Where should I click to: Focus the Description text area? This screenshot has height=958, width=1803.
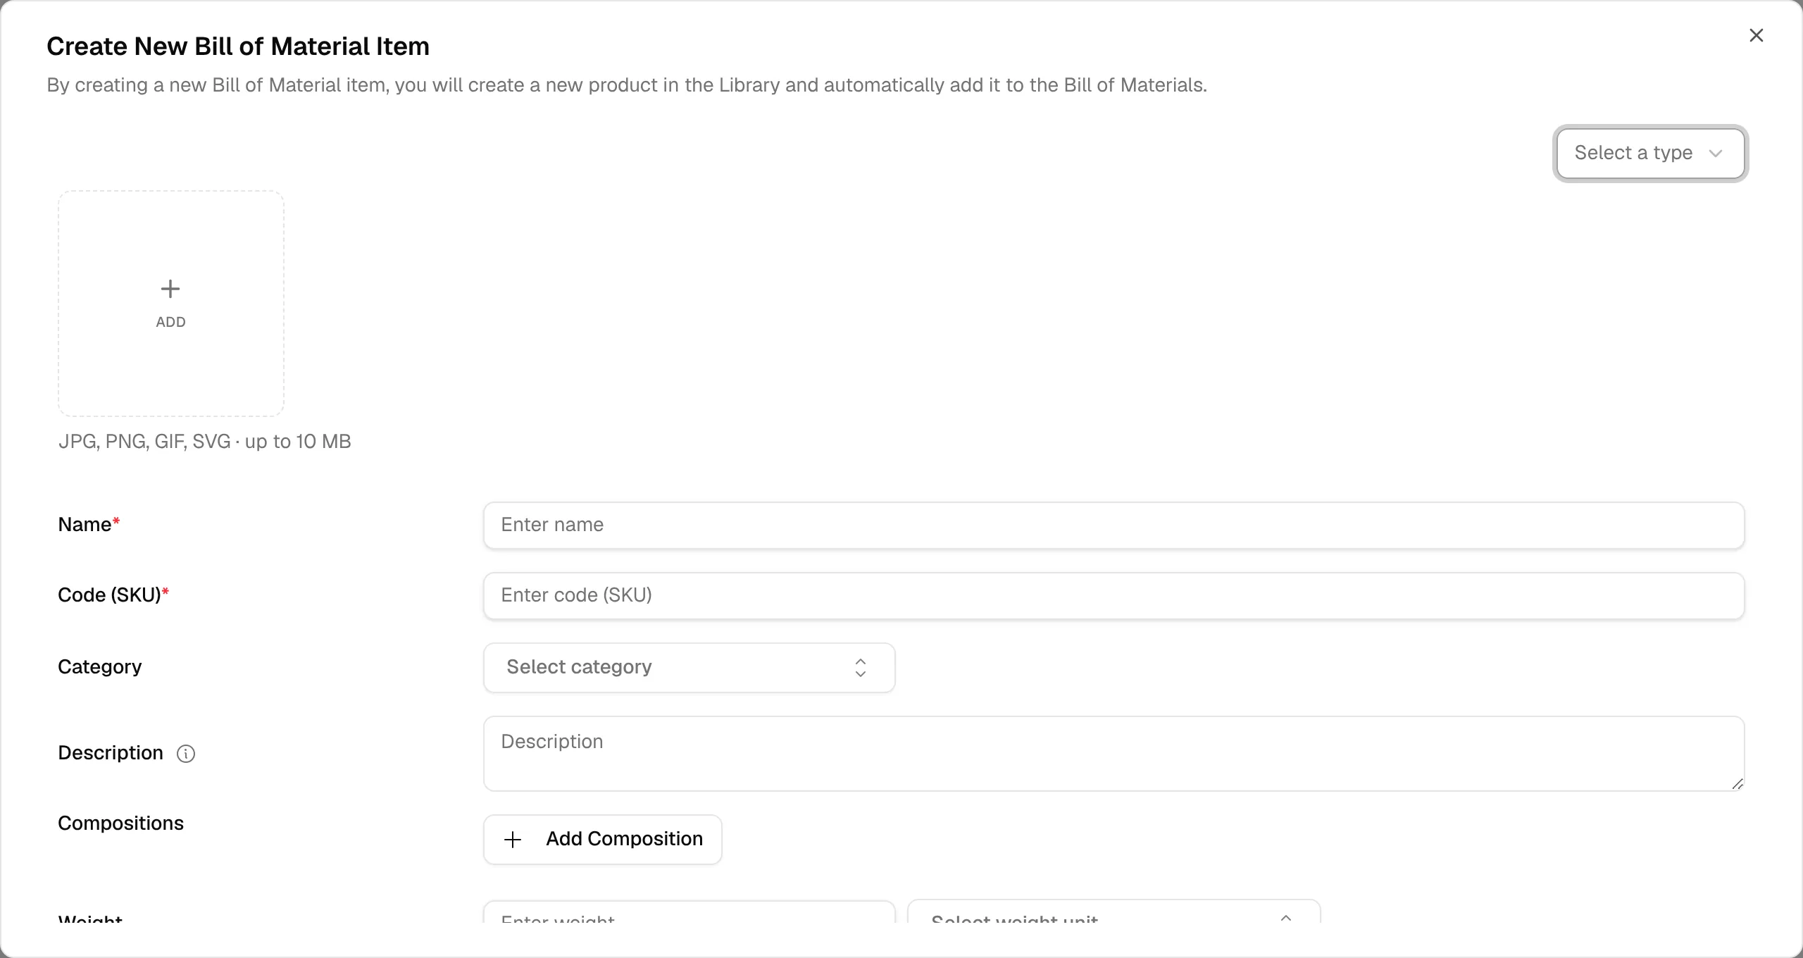pyautogui.click(x=1113, y=754)
